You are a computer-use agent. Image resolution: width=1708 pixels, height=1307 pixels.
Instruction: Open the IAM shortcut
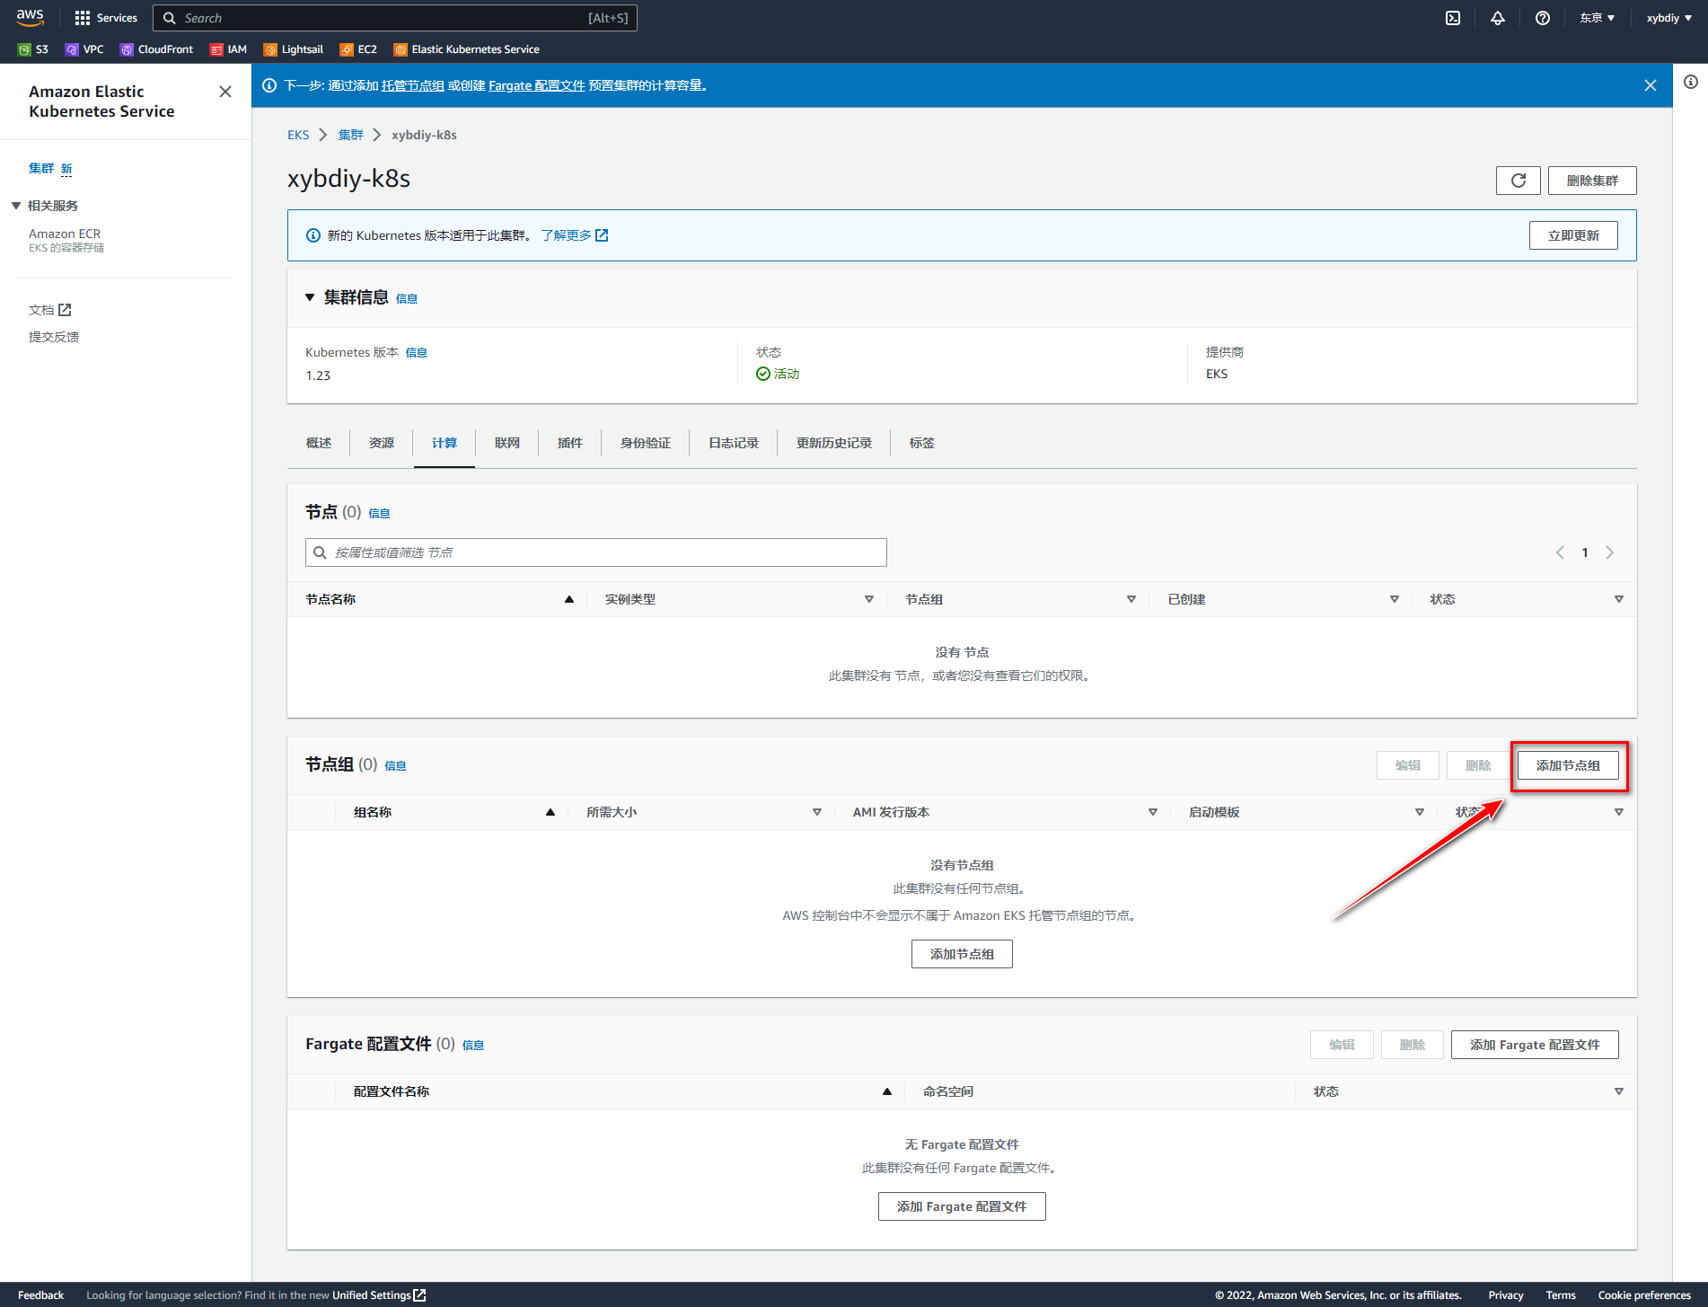click(x=228, y=49)
